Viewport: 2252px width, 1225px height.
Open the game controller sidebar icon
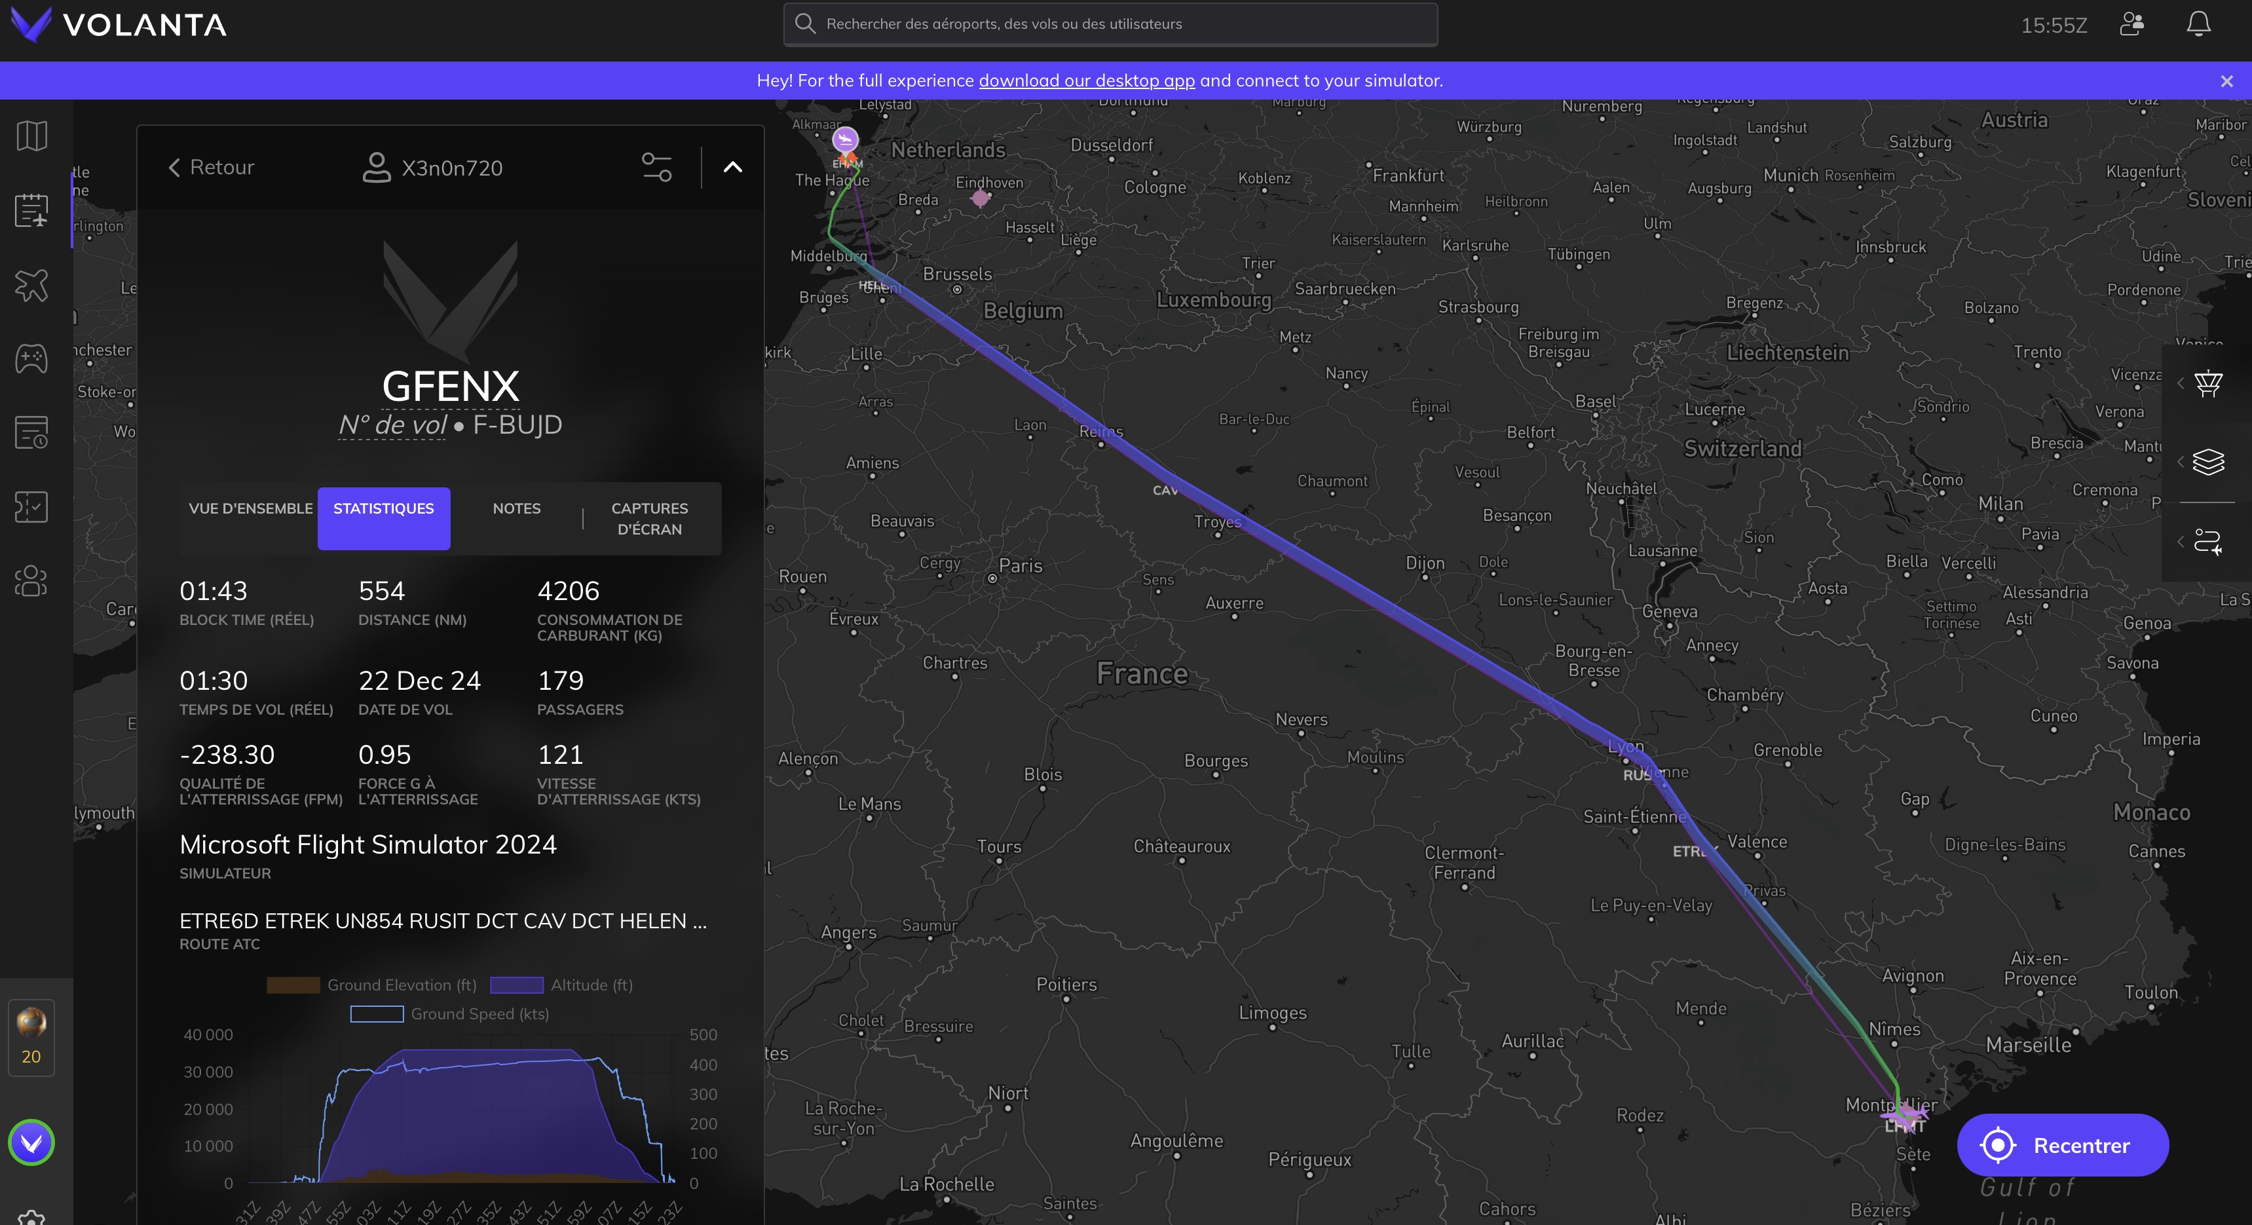tap(31, 358)
